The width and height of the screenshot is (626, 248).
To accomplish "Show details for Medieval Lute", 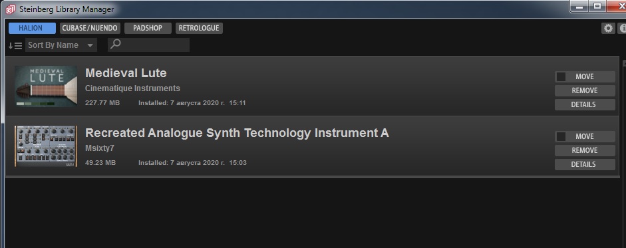I will [x=585, y=104].
